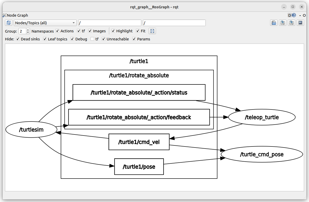Minimize the rqt window
The image size is (309, 202).
tap(284, 7)
